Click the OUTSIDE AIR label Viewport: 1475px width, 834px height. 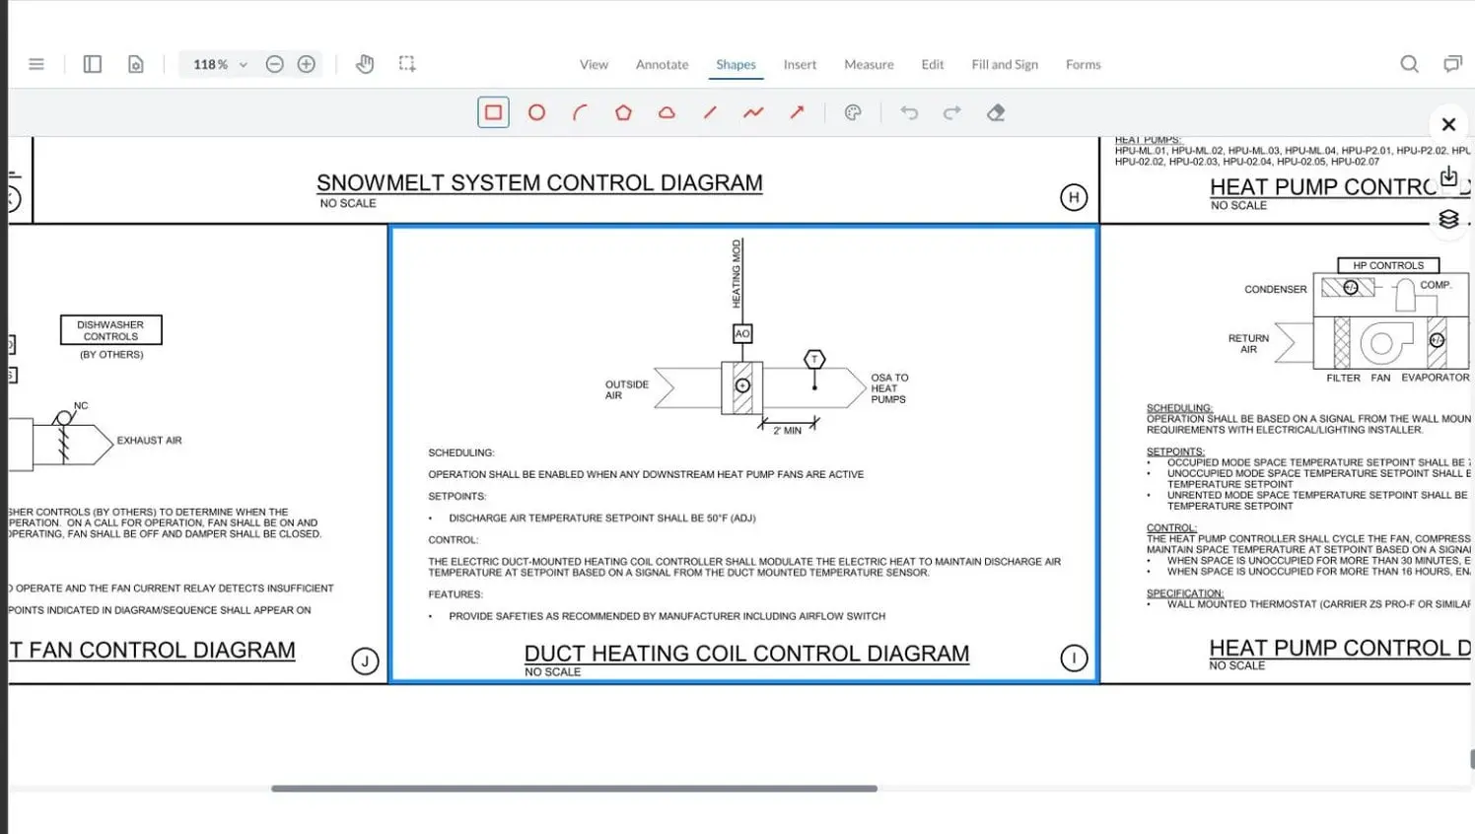click(x=626, y=389)
